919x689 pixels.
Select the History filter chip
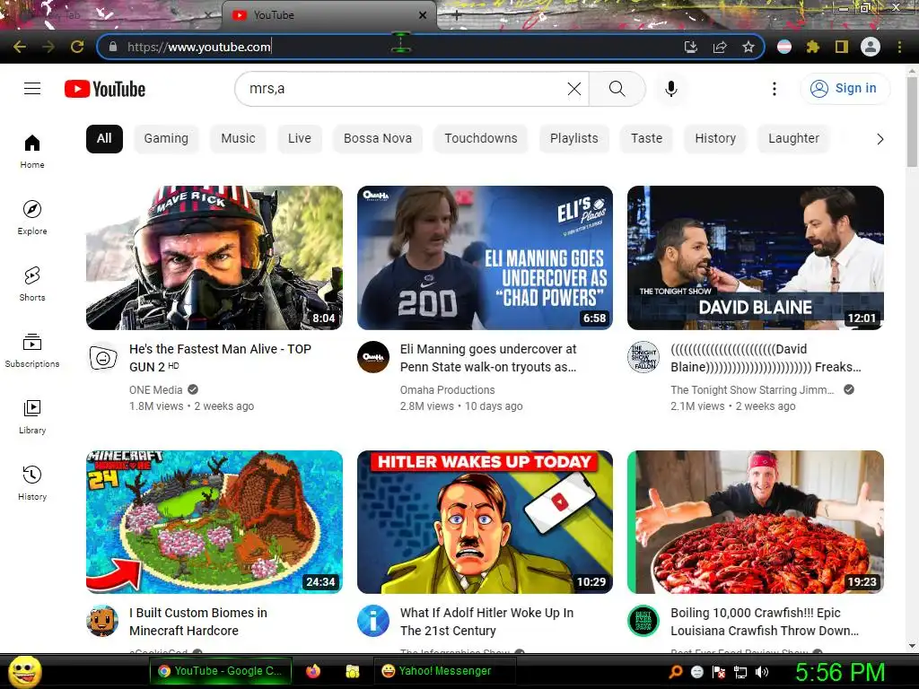(x=715, y=139)
